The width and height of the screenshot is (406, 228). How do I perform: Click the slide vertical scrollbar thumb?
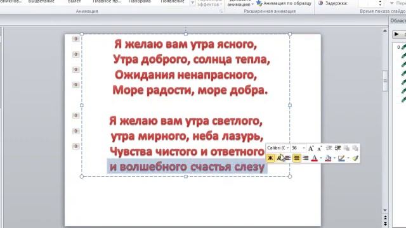coord(385,80)
